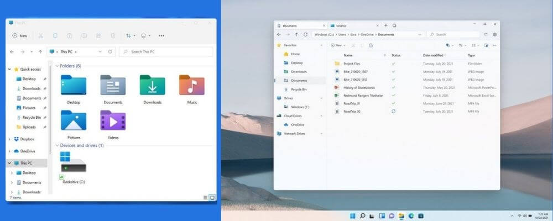Switch to large icons view in status bar
This screenshot has height=221, width=553.
pyautogui.click(x=212, y=197)
